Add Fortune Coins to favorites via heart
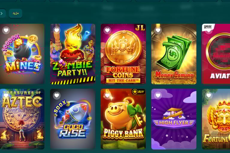 (x=108, y=30)
